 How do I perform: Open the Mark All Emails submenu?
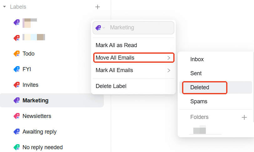(x=133, y=70)
